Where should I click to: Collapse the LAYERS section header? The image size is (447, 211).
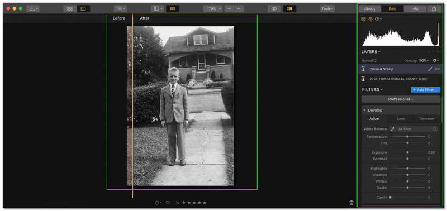click(x=371, y=52)
